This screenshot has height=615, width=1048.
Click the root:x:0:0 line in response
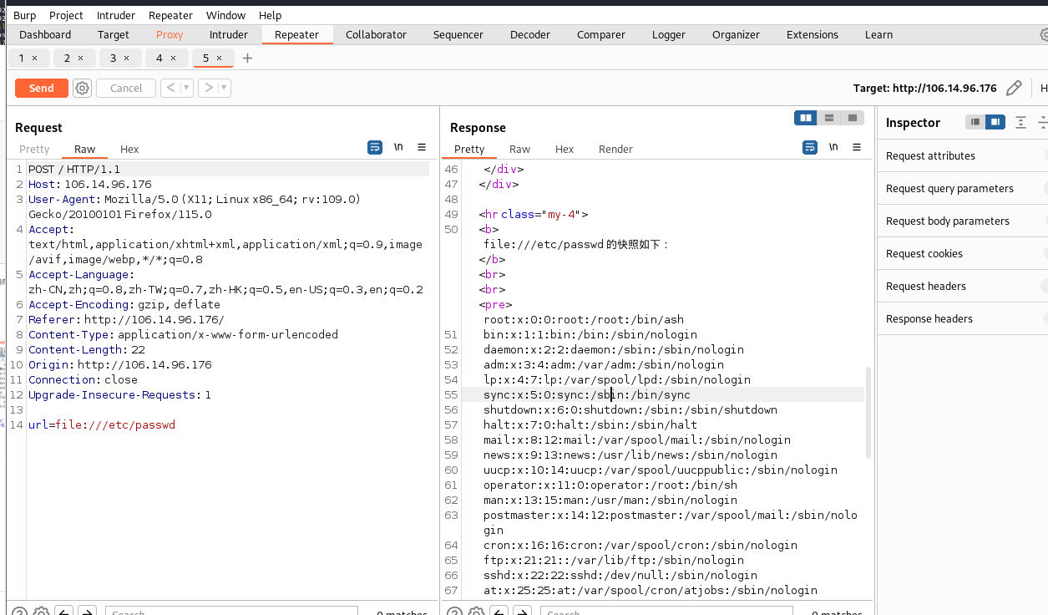[x=584, y=319]
